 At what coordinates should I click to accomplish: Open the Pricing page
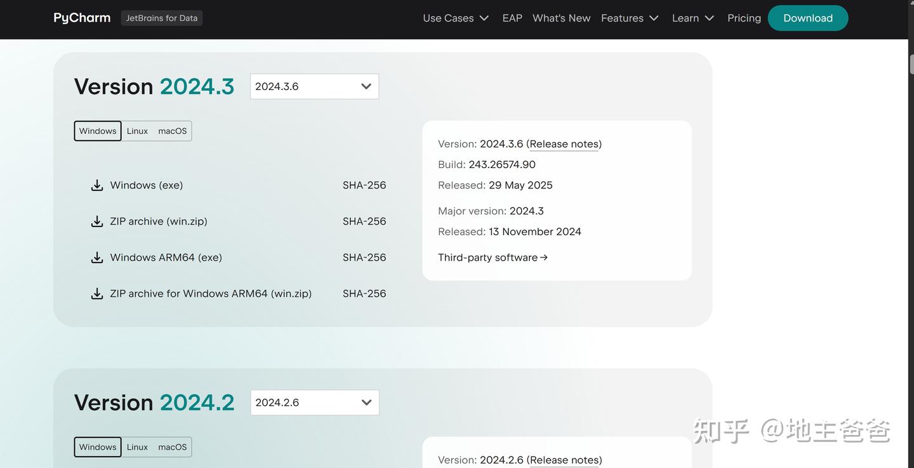pyautogui.click(x=744, y=18)
